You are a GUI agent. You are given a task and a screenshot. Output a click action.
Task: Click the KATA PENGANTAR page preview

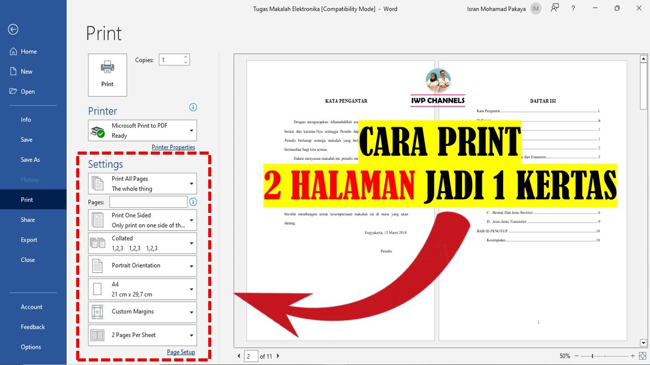(341, 201)
